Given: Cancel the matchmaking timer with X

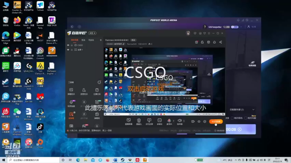Looking at the screenshot, I should click(240, 129).
